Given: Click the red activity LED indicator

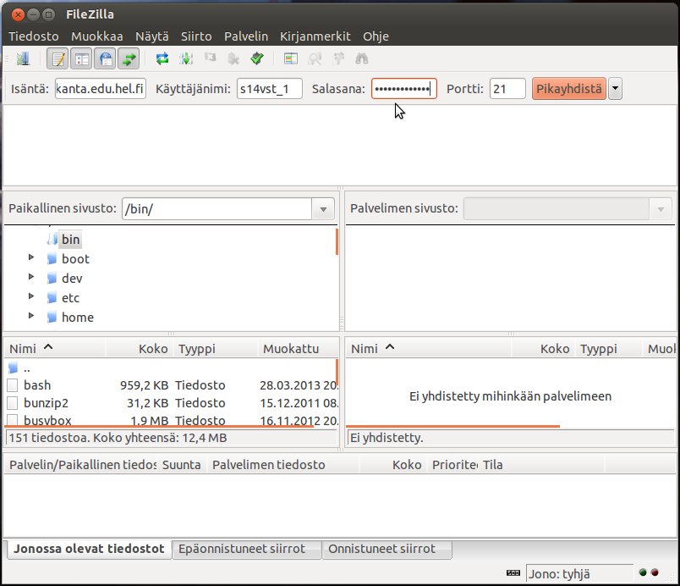Looking at the screenshot, I should (655, 572).
